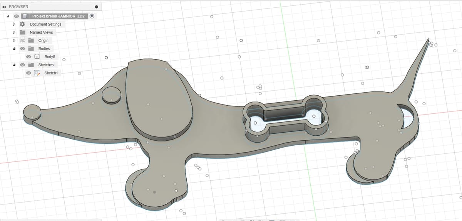Screen dimensions: 462x221
Task: Select the Document Settings label
Action: 45,24
